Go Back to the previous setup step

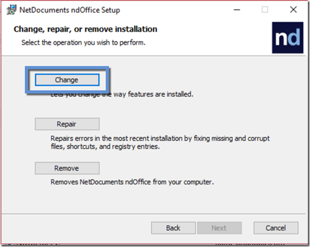click(x=173, y=228)
